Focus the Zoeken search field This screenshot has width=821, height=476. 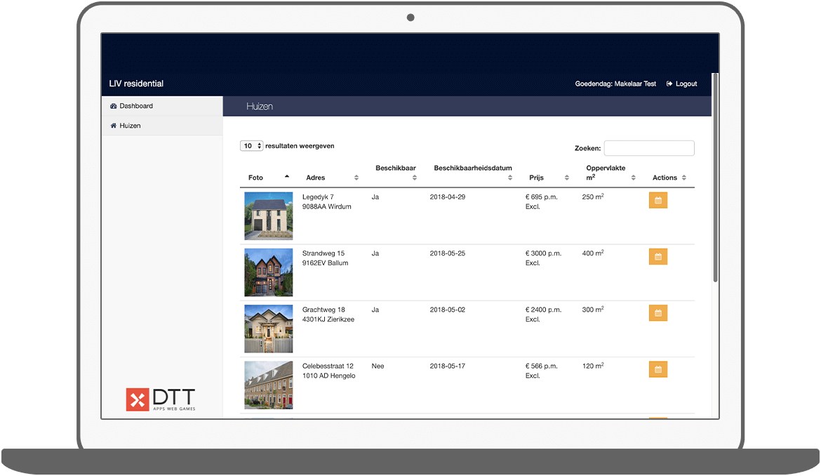pos(649,148)
